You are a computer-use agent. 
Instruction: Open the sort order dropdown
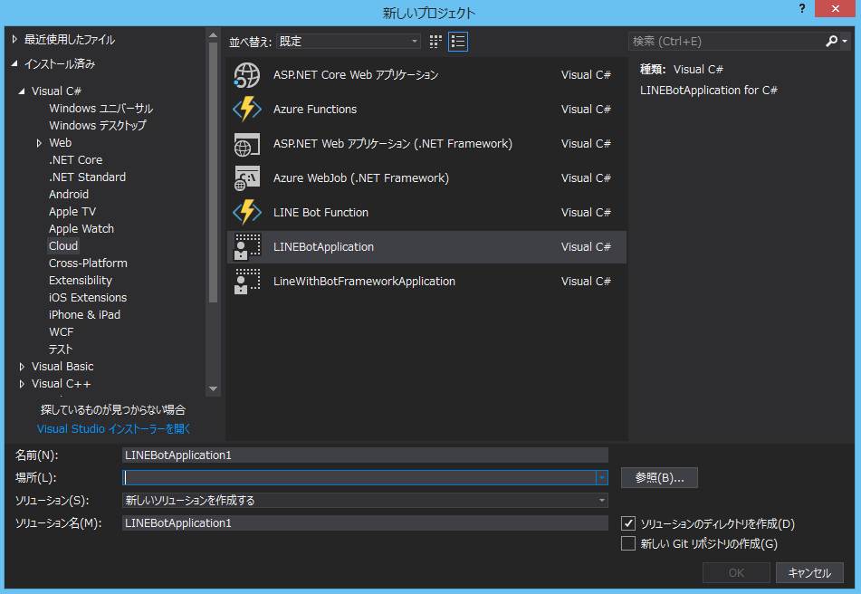coord(349,41)
